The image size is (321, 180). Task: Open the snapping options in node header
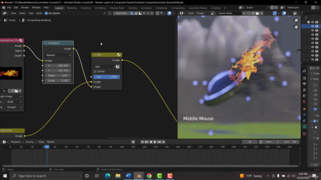[x=163, y=13]
